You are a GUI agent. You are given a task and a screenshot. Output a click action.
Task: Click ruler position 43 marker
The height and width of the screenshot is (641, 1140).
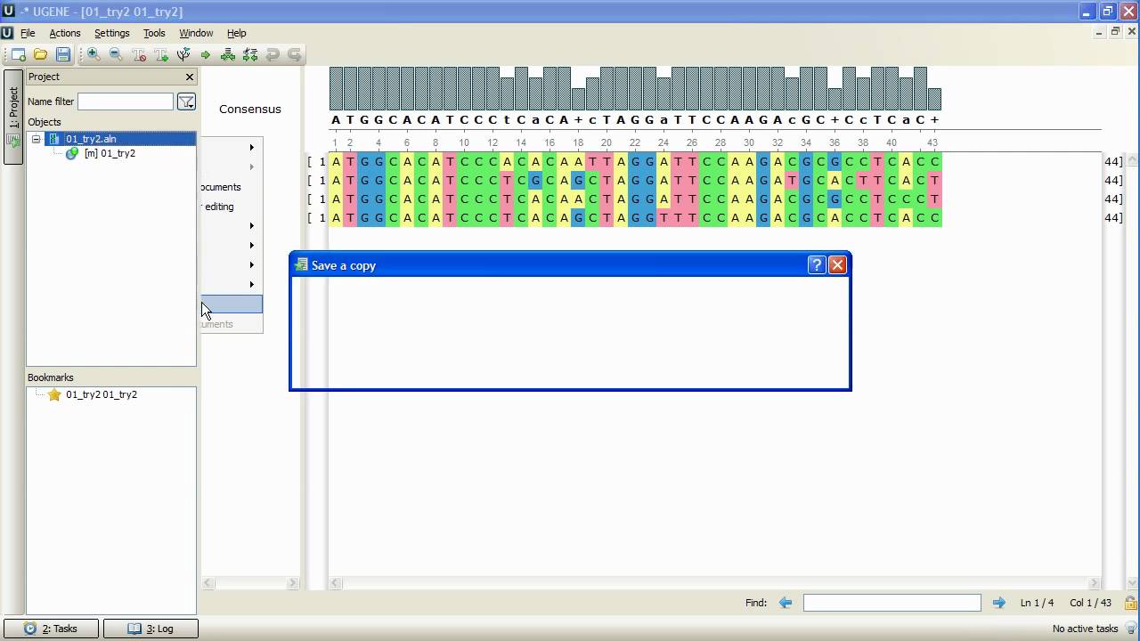pos(932,142)
